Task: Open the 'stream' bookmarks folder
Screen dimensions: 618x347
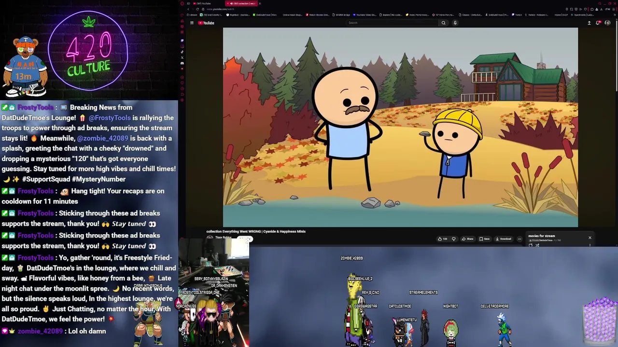Action: 192,15
